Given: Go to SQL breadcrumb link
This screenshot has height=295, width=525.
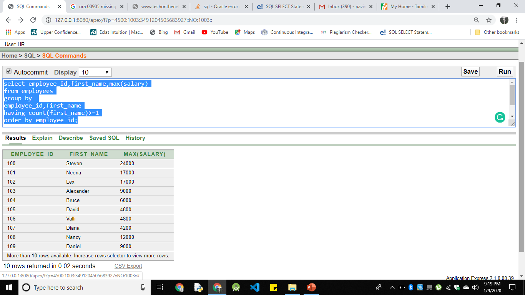Looking at the screenshot, I should [30, 56].
